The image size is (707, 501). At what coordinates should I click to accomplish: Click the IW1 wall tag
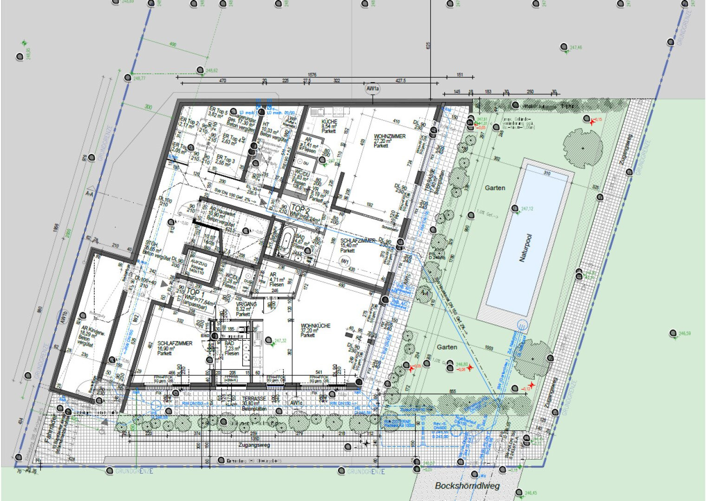(x=344, y=262)
